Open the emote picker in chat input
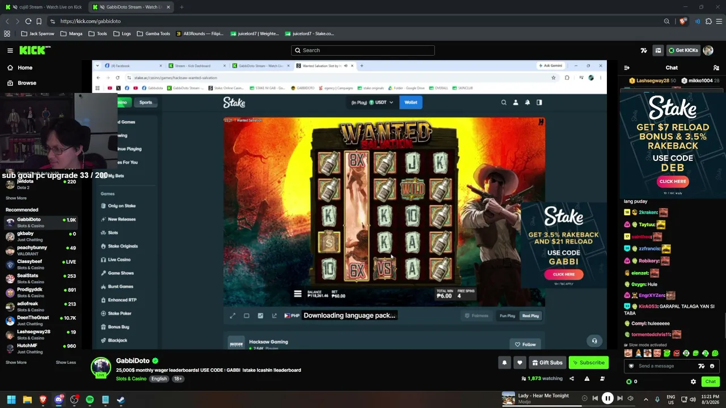726x408 pixels. (712, 366)
